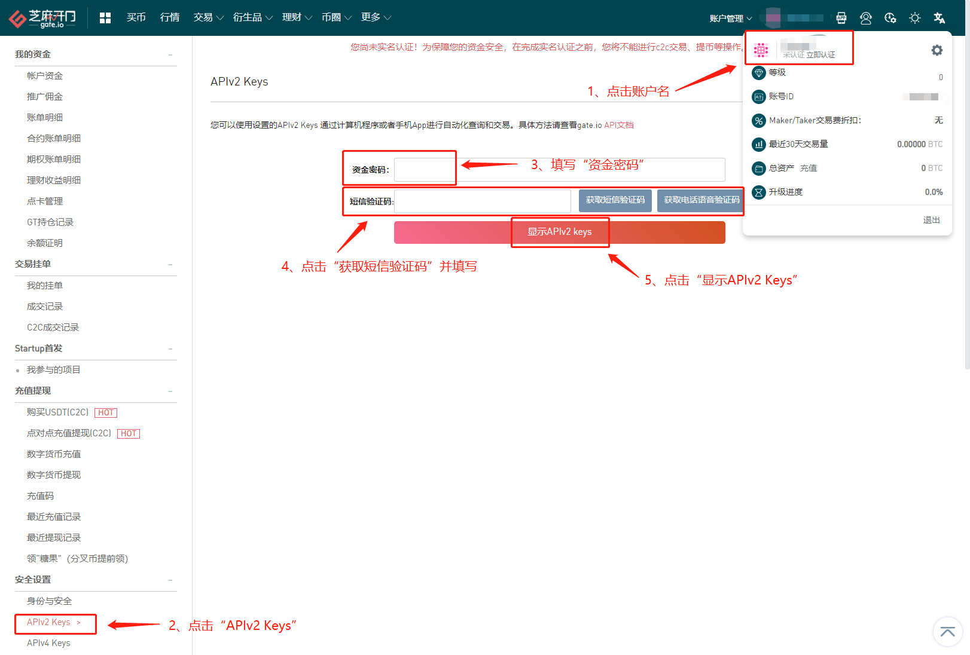The image size is (970, 655).
Task: Open 账单明细 in the sidebar
Action: [45, 118]
